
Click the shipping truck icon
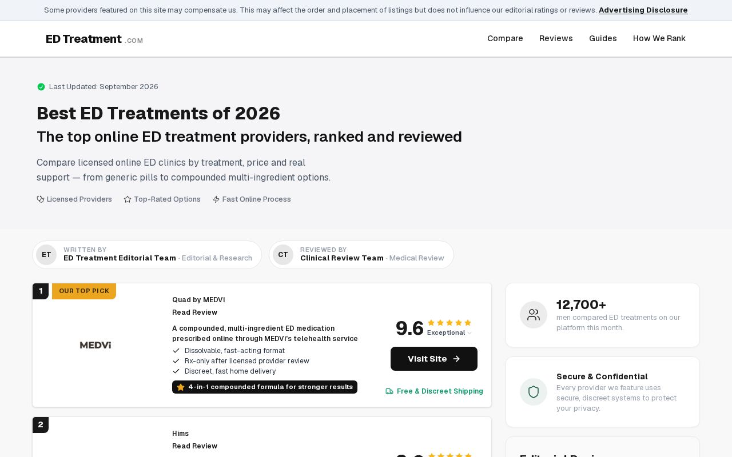coord(389,391)
